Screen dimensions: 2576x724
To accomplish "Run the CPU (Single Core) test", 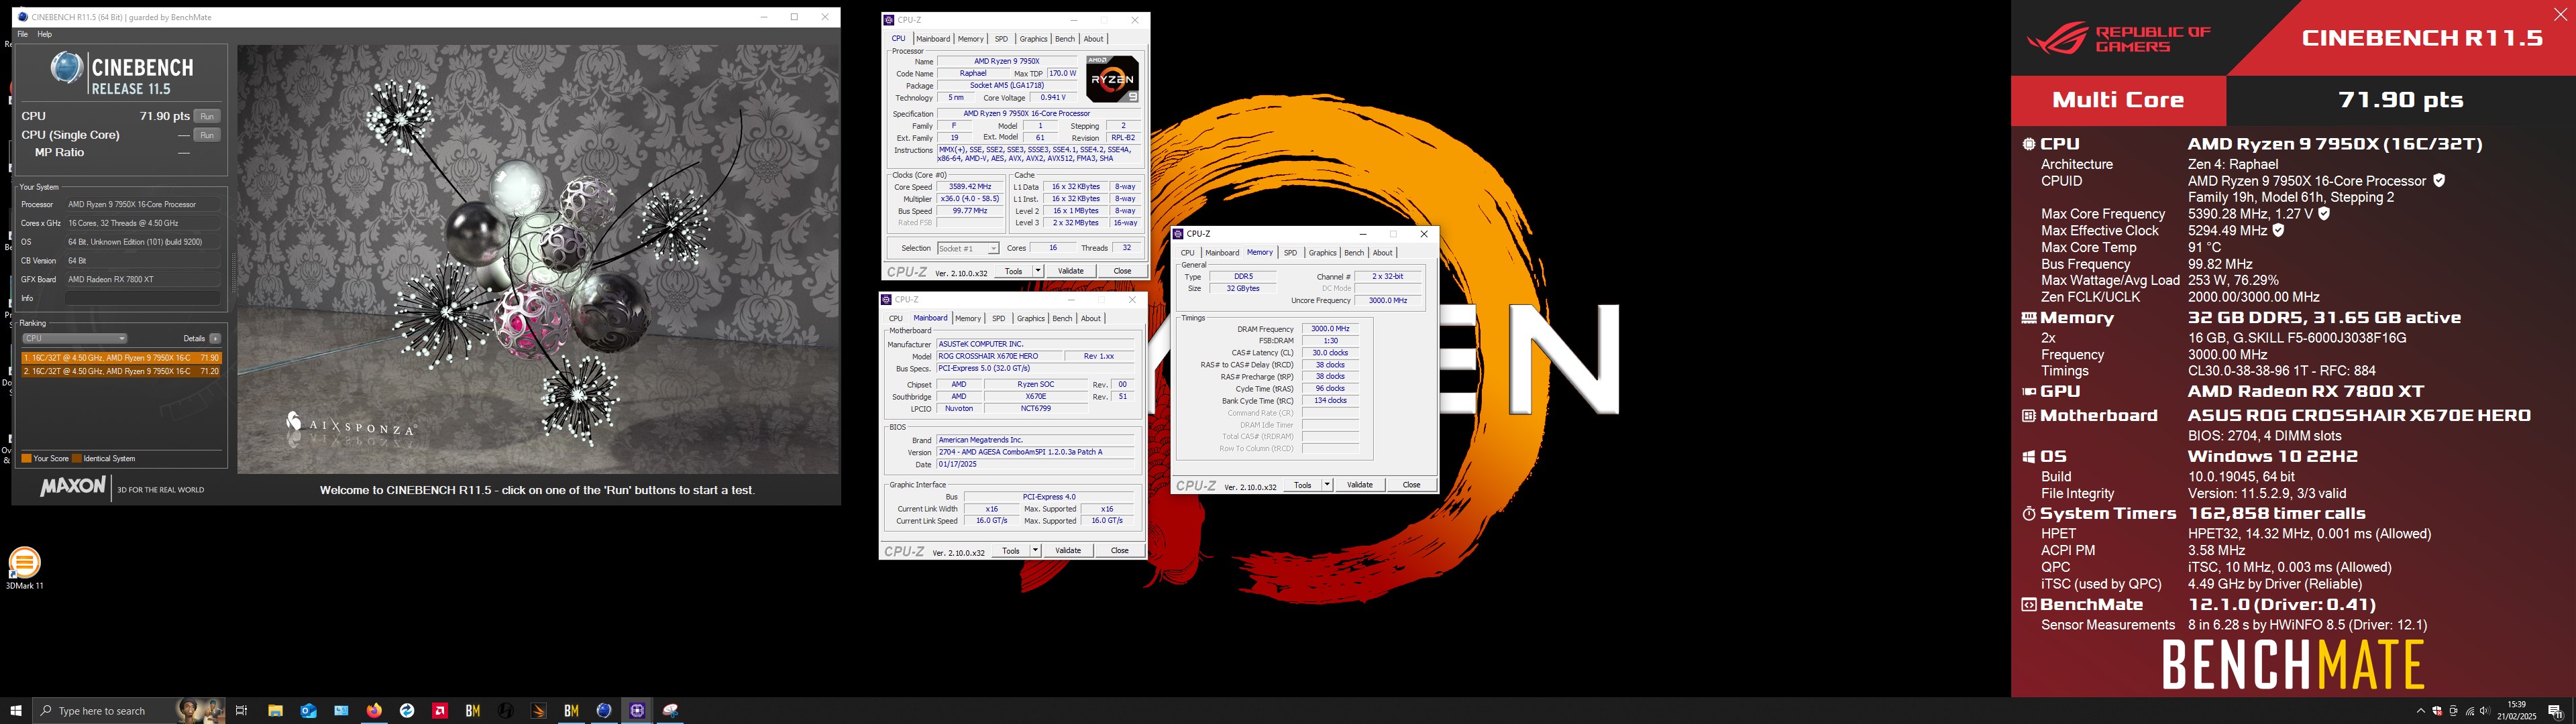I will [x=206, y=135].
